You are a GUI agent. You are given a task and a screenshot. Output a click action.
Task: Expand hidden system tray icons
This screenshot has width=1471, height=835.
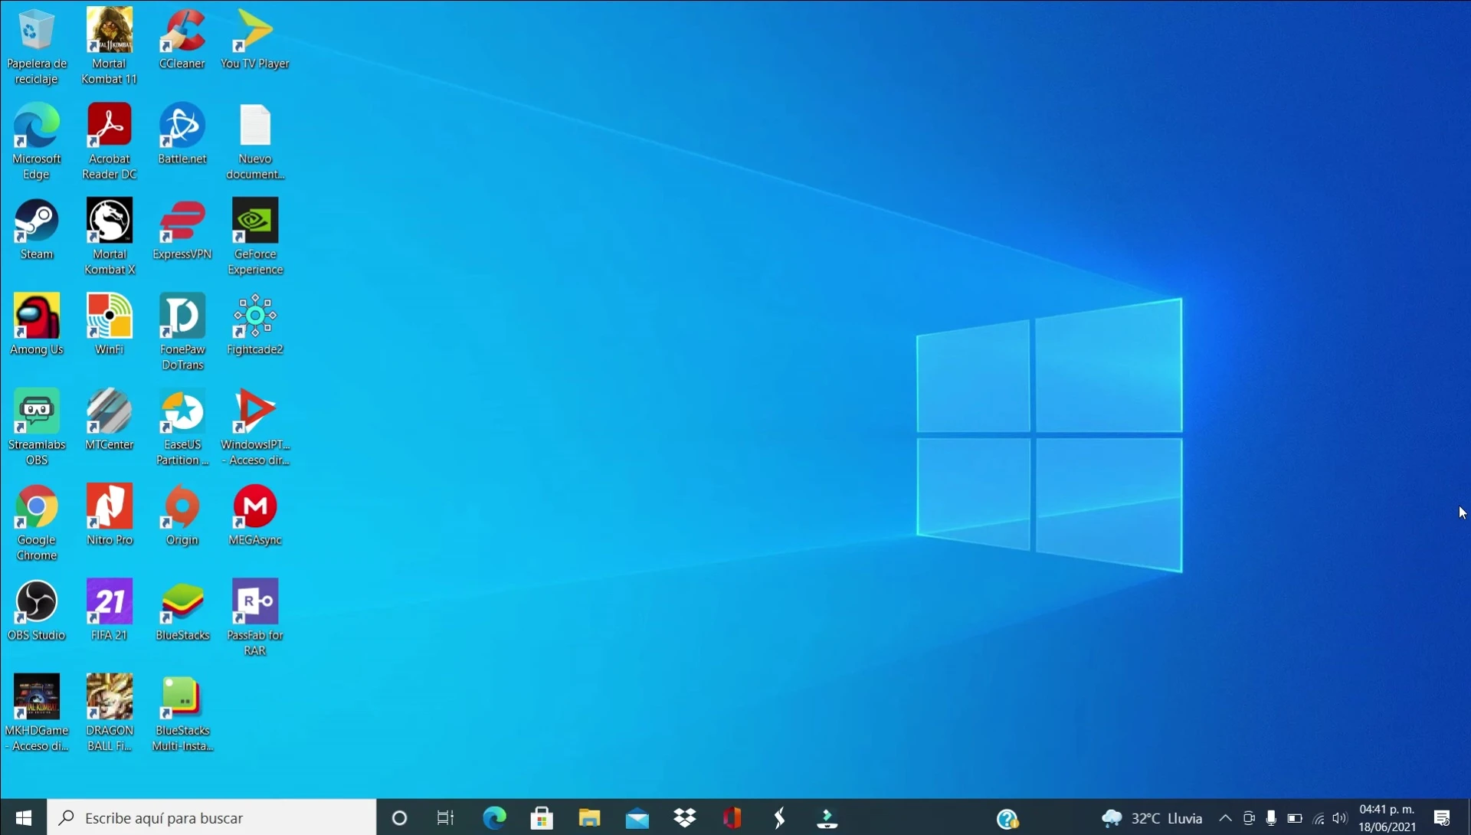1225,817
